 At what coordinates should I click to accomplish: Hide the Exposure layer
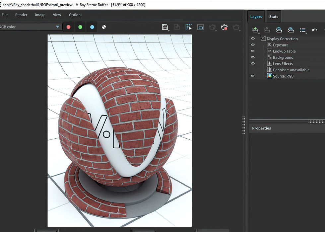click(x=253, y=44)
